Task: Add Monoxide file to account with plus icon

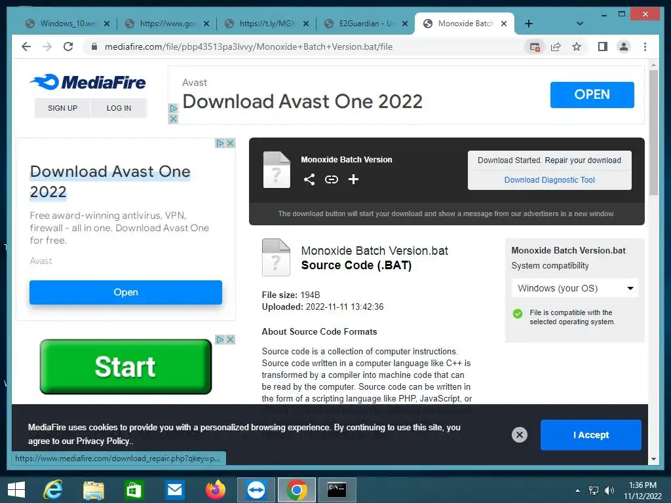Action: click(353, 179)
